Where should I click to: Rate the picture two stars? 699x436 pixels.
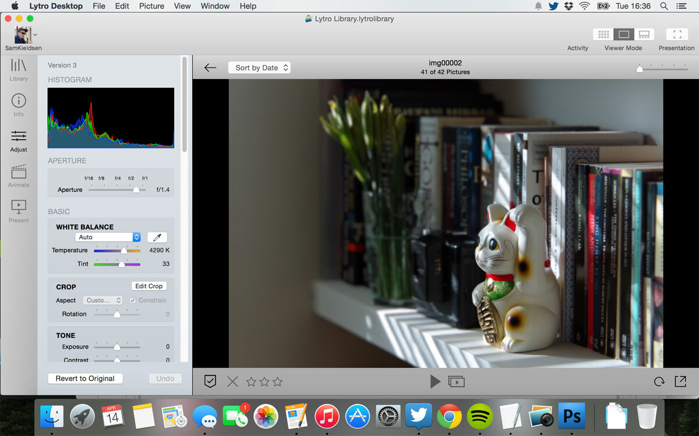pyautogui.click(x=264, y=382)
